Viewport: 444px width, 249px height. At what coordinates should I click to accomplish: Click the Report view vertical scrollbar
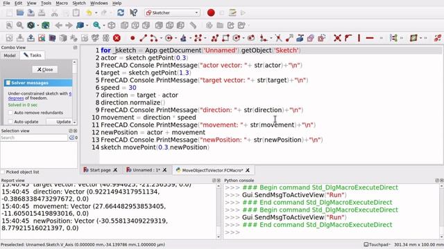click(x=219, y=211)
